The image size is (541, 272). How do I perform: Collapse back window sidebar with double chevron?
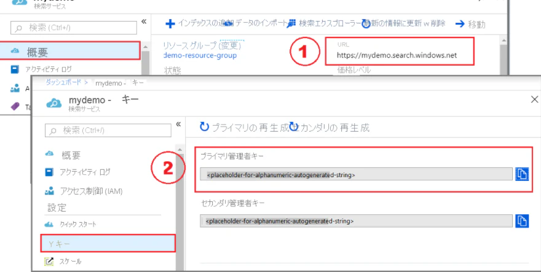click(144, 22)
